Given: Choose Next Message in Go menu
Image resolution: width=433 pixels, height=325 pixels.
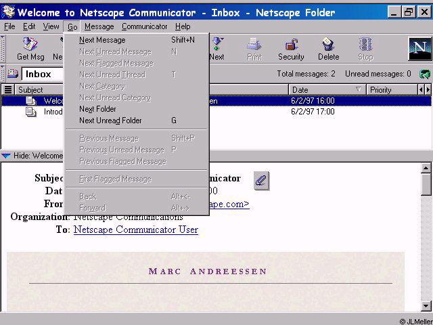Looking at the screenshot, I should (x=137, y=40).
